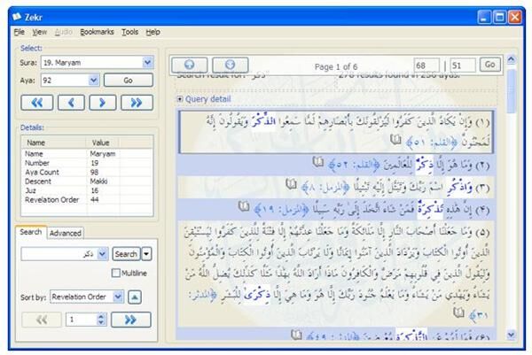Select Juz row in Details table
This screenshot has height=355, width=532.
[87, 190]
